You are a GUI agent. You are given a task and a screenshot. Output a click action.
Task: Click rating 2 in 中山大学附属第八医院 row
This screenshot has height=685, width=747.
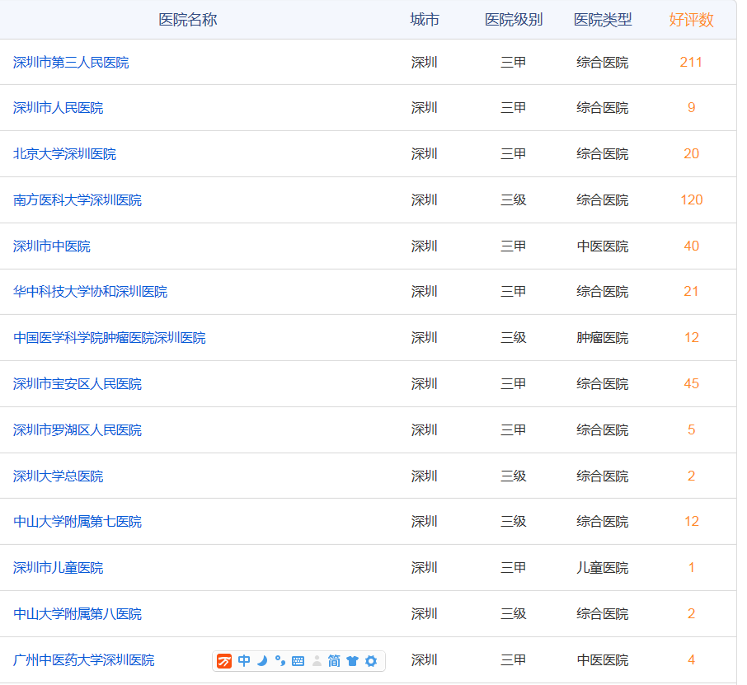click(x=691, y=614)
